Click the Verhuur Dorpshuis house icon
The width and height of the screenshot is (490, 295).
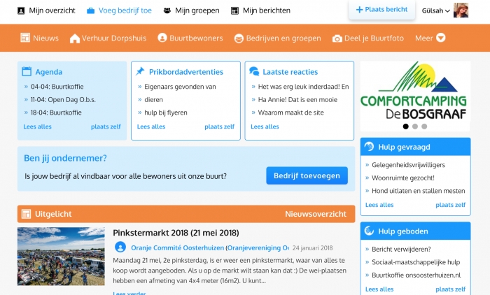point(75,38)
